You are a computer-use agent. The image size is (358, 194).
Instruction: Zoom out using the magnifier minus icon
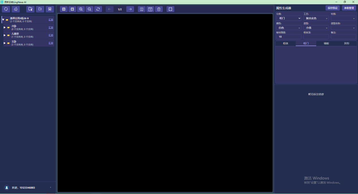(x=89, y=9)
